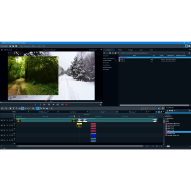Click the third icon beside MAGIX logo
191x191 pixels.
(16, 46)
